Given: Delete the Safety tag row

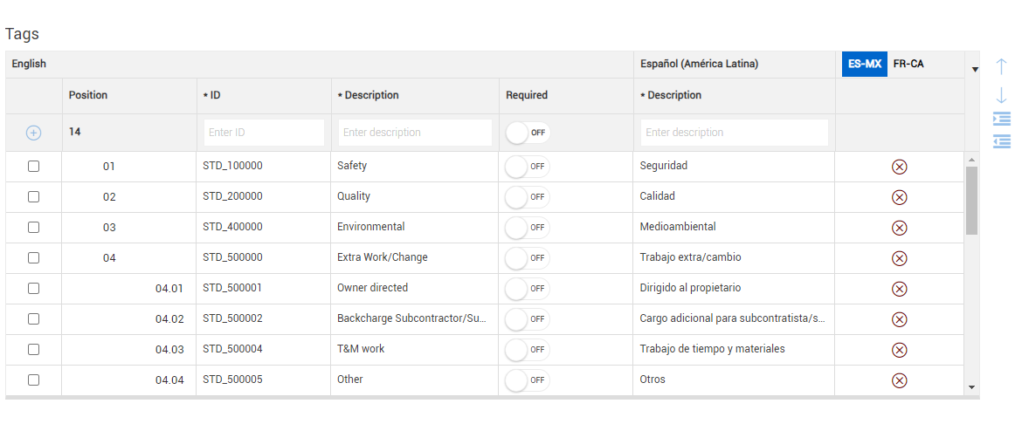Looking at the screenshot, I should tap(900, 167).
